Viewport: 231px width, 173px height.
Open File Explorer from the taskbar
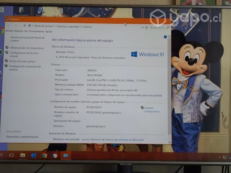click(x=22, y=155)
